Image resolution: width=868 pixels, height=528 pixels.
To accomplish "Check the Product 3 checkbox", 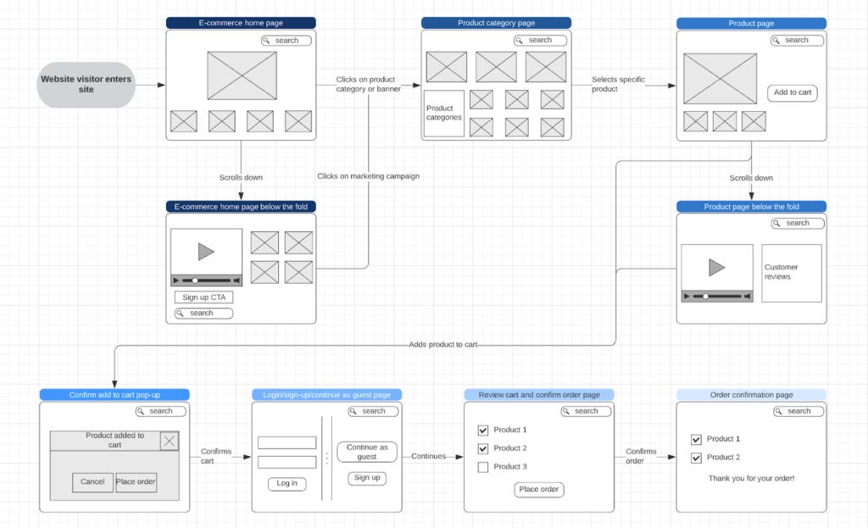I will click(x=482, y=467).
